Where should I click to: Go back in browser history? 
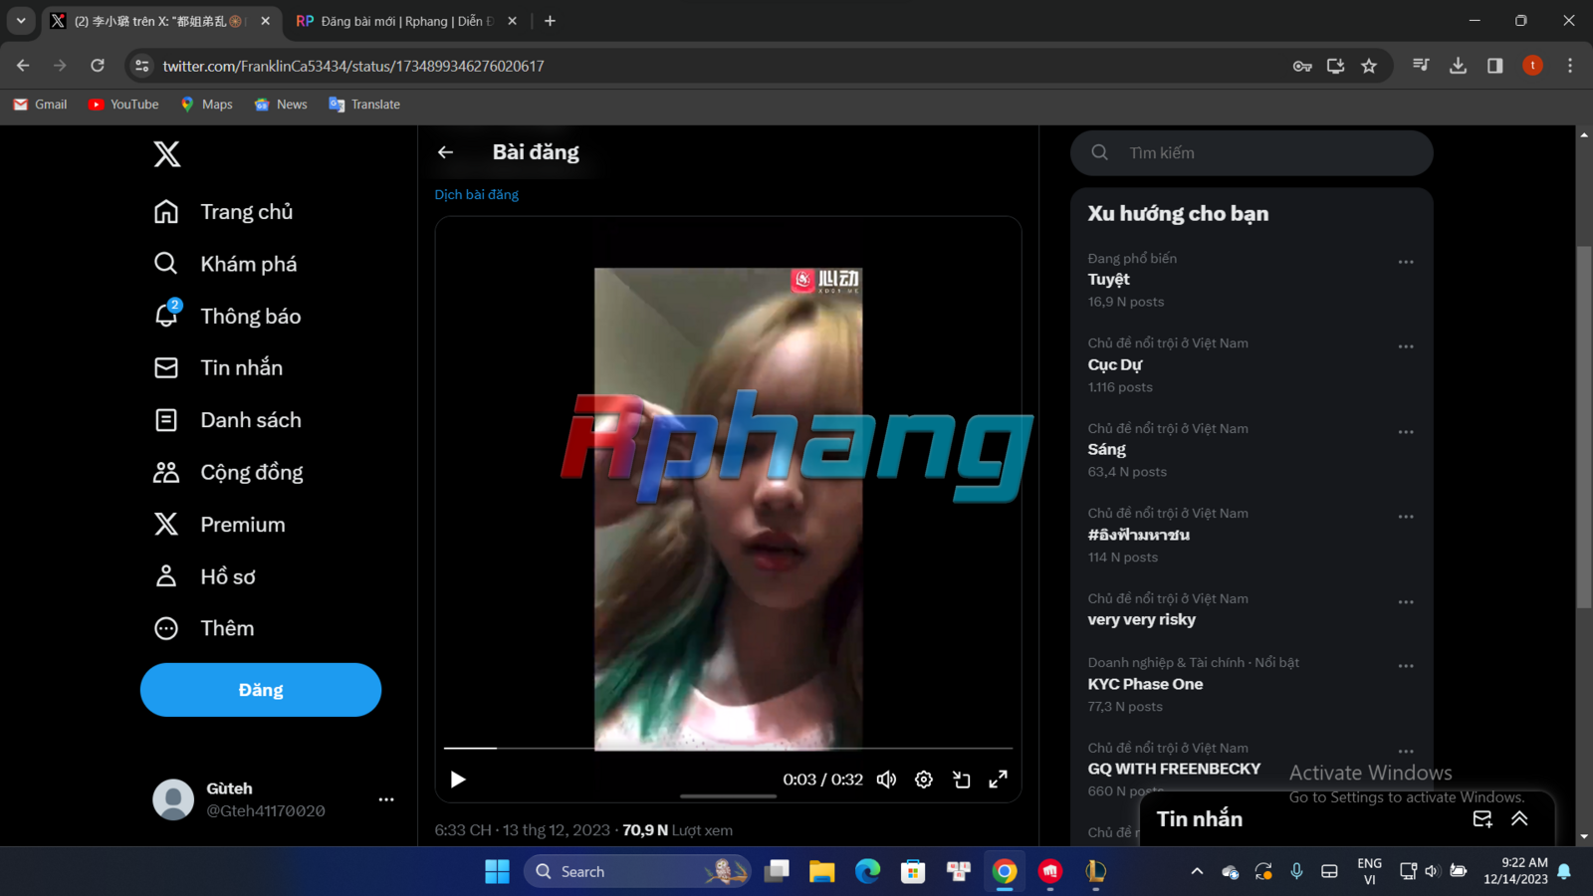(23, 66)
